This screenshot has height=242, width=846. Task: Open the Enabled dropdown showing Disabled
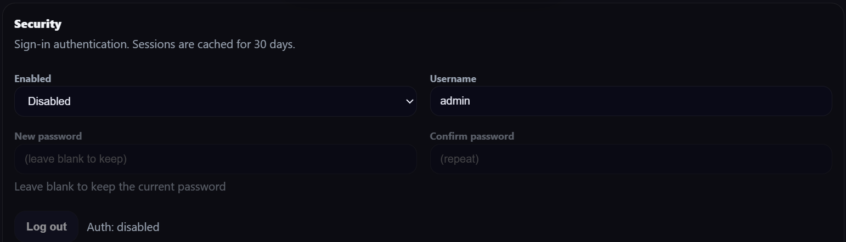(215, 101)
